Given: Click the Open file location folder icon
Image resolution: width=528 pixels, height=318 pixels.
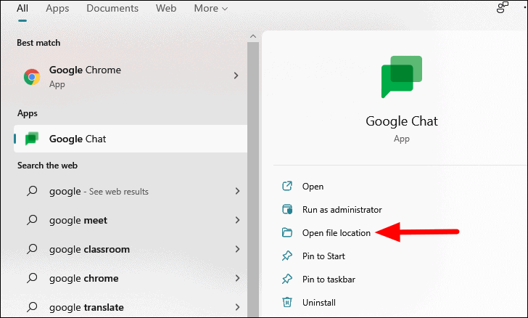Looking at the screenshot, I should pos(287,232).
